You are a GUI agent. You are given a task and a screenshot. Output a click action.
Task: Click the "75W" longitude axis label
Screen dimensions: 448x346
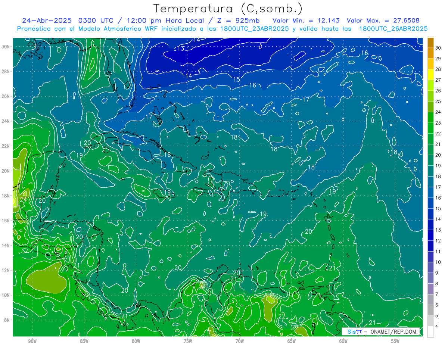click(x=188, y=341)
